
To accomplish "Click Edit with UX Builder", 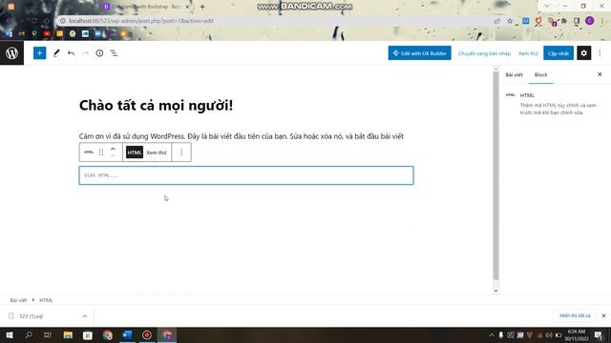I will [x=419, y=53].
